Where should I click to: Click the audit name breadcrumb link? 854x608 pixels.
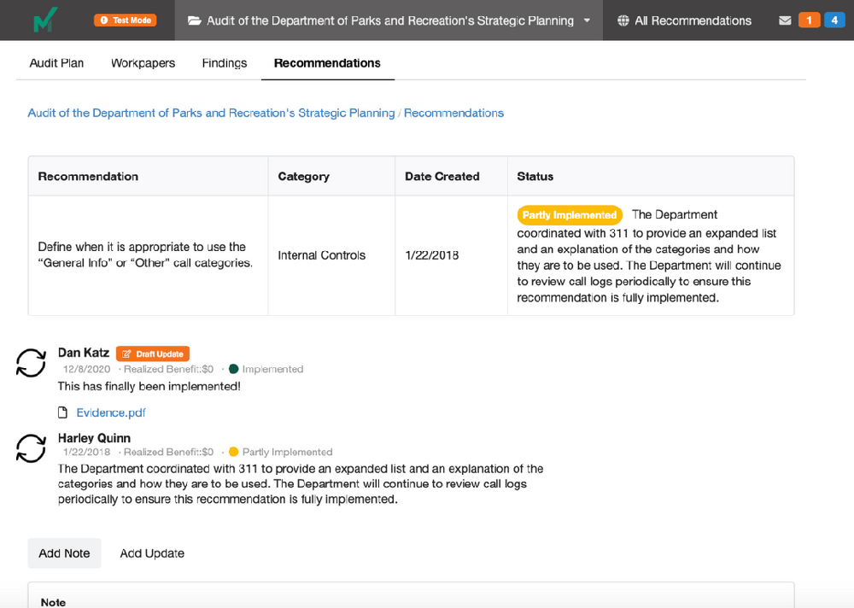point(211,113)
